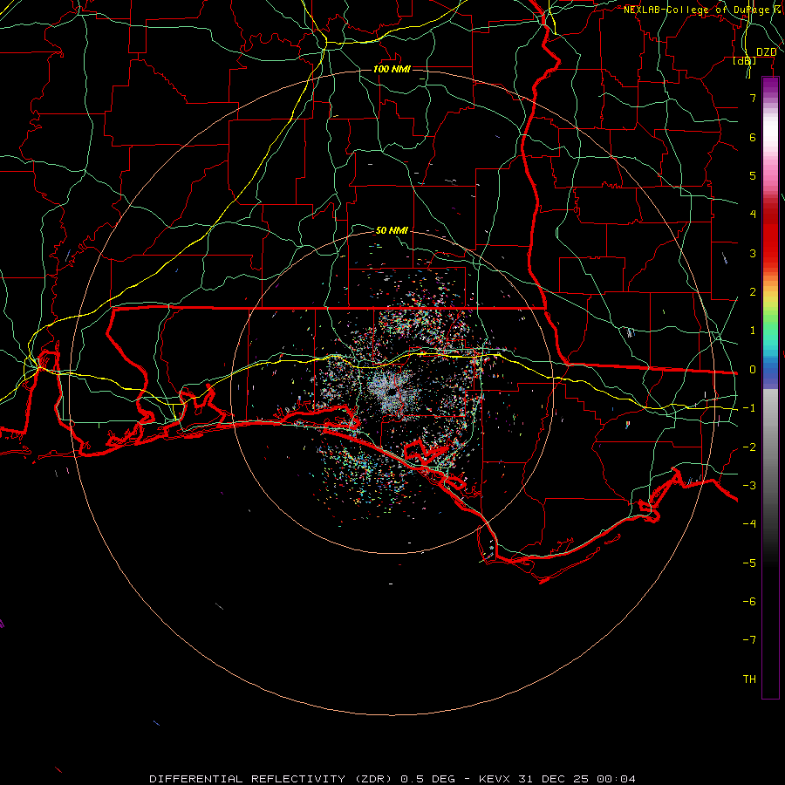Click the "6" value on the scale
785x785 pixels.
coord(753,137)
